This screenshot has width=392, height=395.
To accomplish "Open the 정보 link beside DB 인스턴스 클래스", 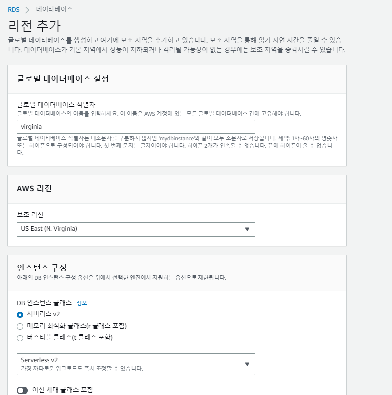I will 82,303.
